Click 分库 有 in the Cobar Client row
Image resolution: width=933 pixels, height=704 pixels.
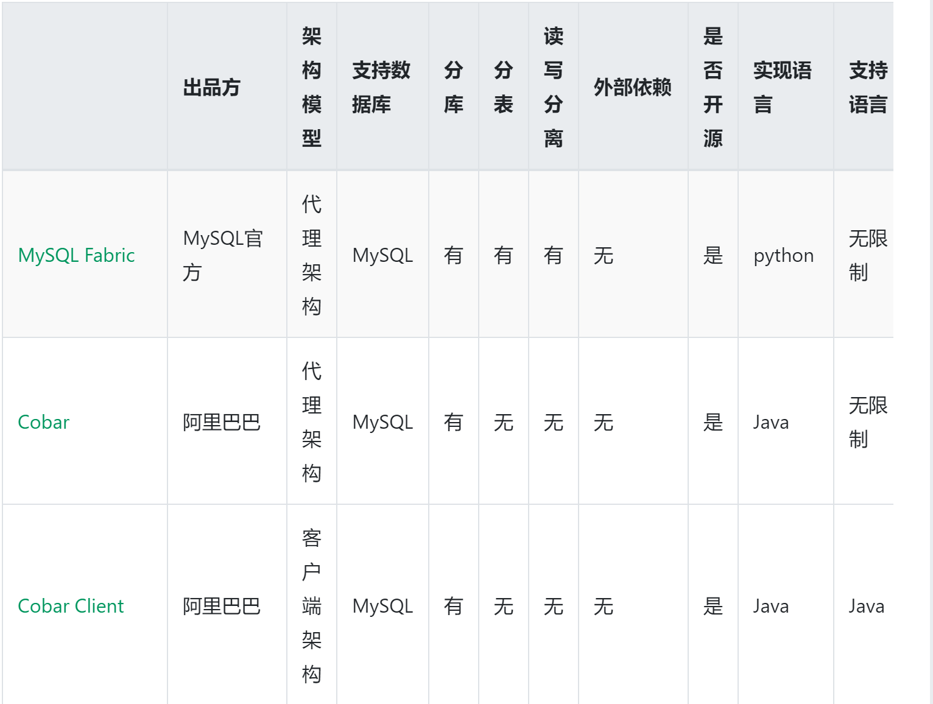pyautogui.click(x=454, y=606)
